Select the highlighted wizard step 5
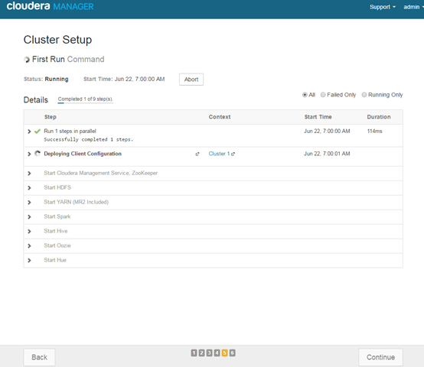 (x=224, y=352)
